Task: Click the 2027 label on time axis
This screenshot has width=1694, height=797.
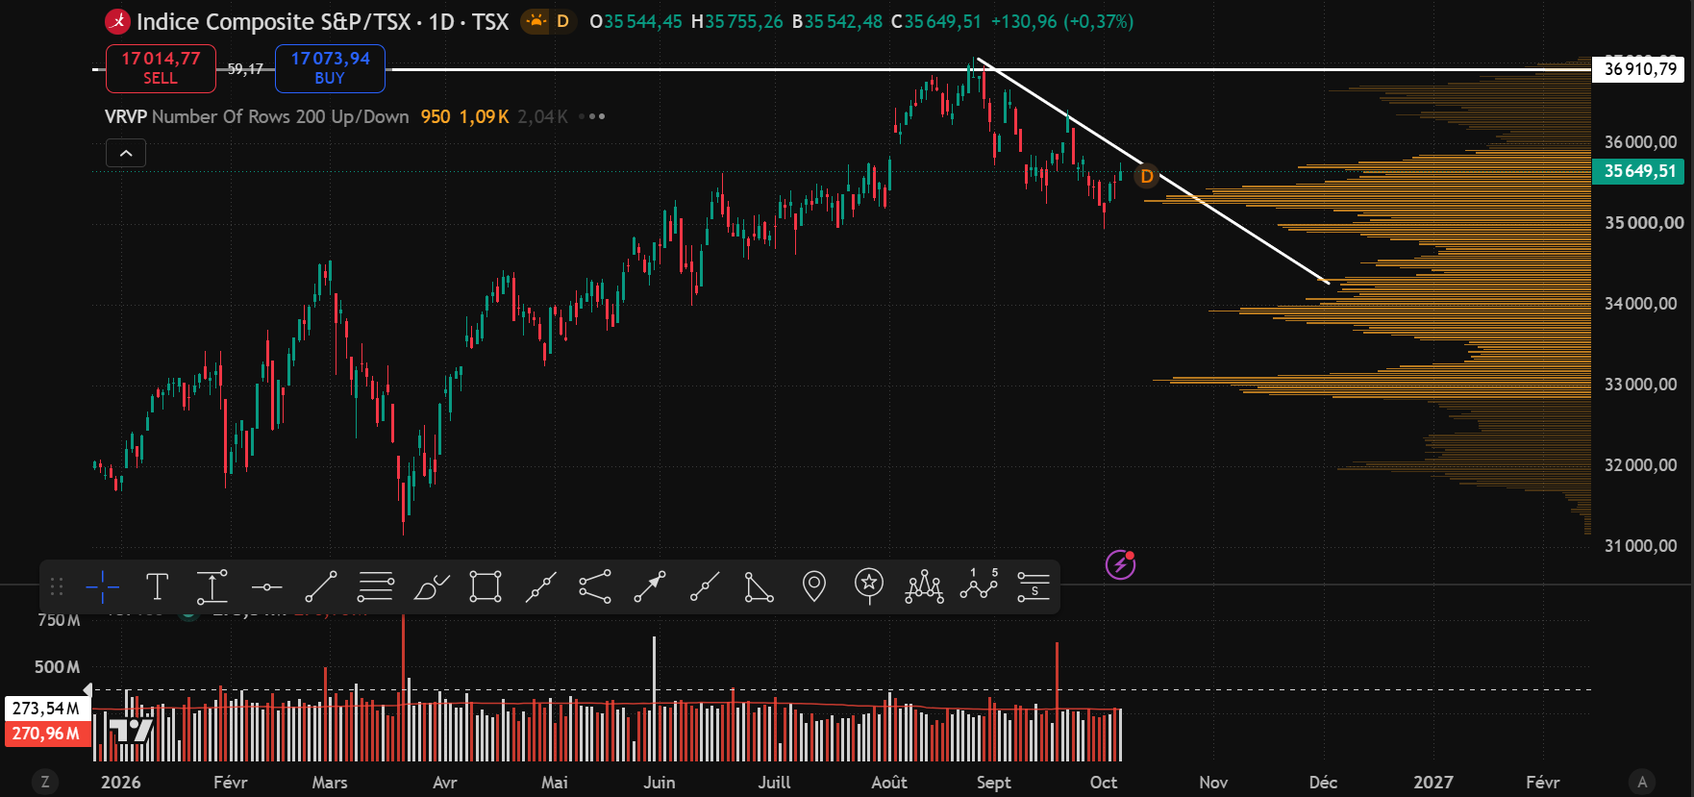Action: [x=1432, y=783]
